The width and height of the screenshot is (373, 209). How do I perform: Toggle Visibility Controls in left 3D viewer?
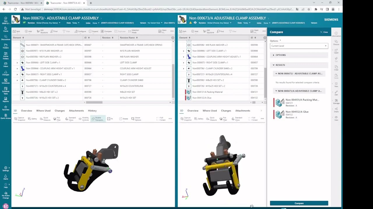(x=84, y=119)
